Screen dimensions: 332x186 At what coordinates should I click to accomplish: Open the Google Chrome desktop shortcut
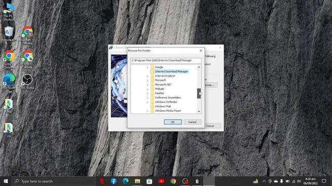(9, 59)
